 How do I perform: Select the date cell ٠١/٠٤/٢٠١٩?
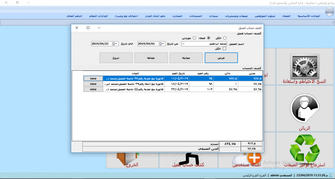point(177,78)
